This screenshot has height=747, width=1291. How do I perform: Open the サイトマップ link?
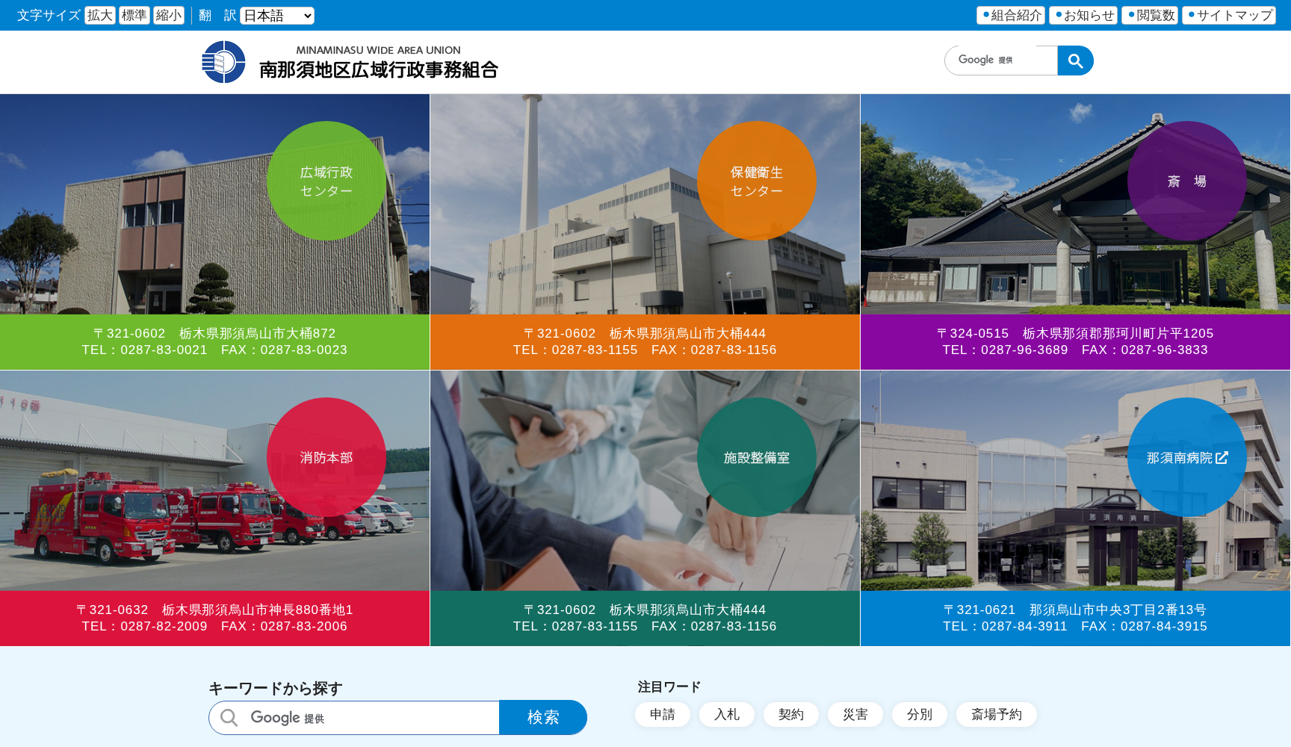(x=1228, y=14)
